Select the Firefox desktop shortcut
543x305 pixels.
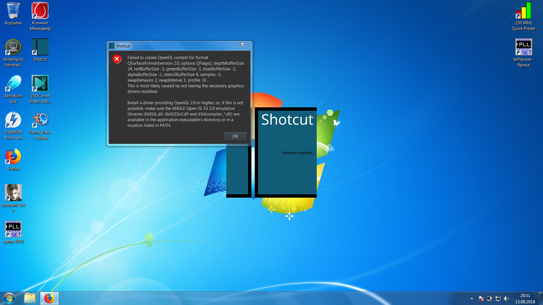tap(13, 157)
